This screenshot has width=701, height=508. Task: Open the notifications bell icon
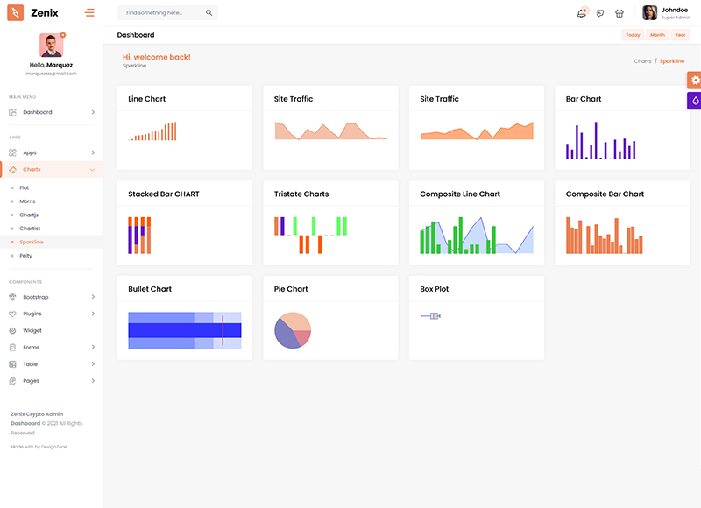pyautogui.click(x=581, y=13)
